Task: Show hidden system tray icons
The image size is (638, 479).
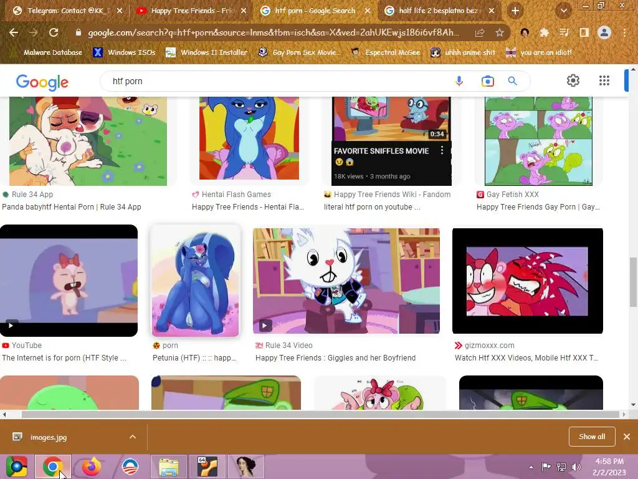Action: [x=531, y=467]
